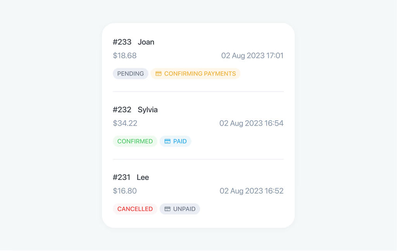Image resolution: width=397 pixels, height=251 pixels.
Task: Click the credit card icon beside CONFIRMING PAYMENTS
Action: click(159, 74)
